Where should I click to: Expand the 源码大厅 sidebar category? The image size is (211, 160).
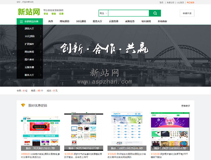point(30,29)
